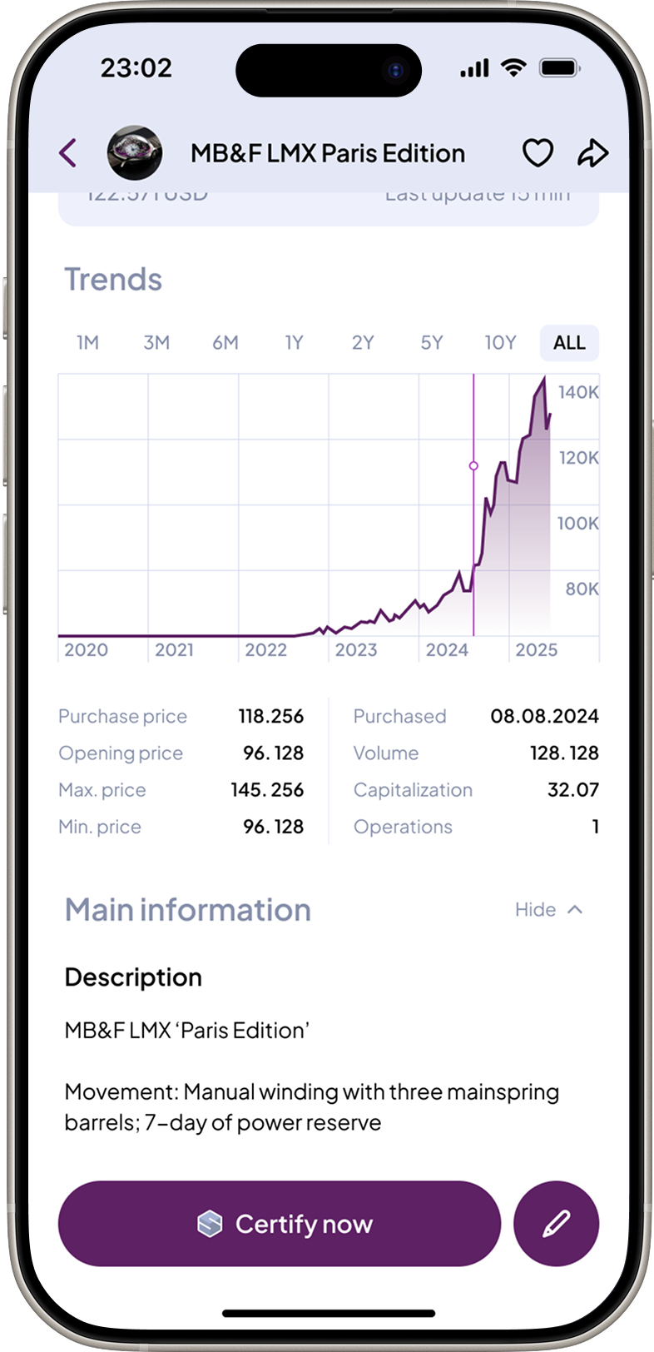Show the 5Y price trend
Viewport: 654px width, 1352px height.
tap(431, 343)
